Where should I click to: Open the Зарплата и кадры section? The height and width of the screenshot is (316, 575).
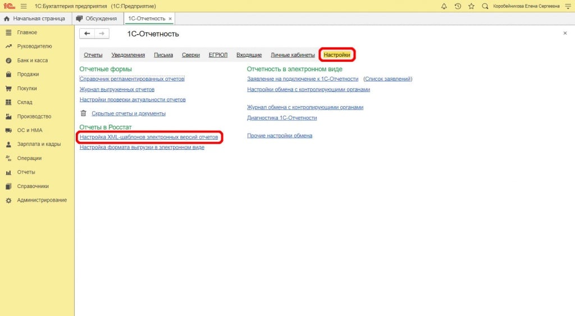39,144
